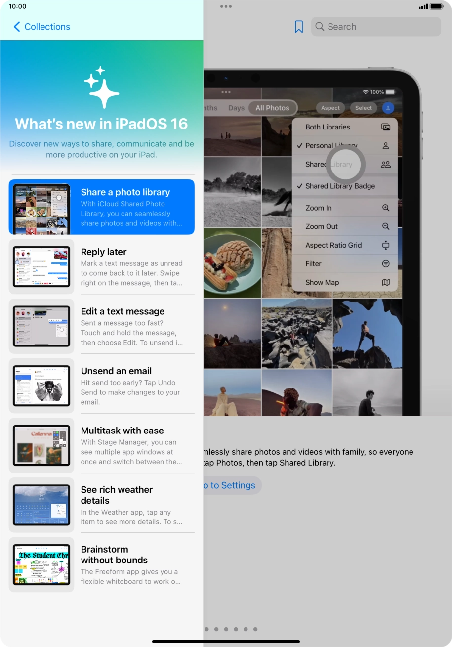Tap the bookmark icon

[x=299, y=27]
